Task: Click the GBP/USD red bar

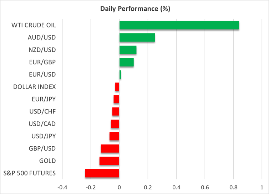Action: [x=110, y=148]
